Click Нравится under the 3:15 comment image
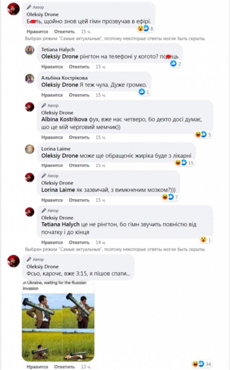Image resolution: width=230 pixels, height=370 pixels. pyautogui.click(x=37, y=367)
